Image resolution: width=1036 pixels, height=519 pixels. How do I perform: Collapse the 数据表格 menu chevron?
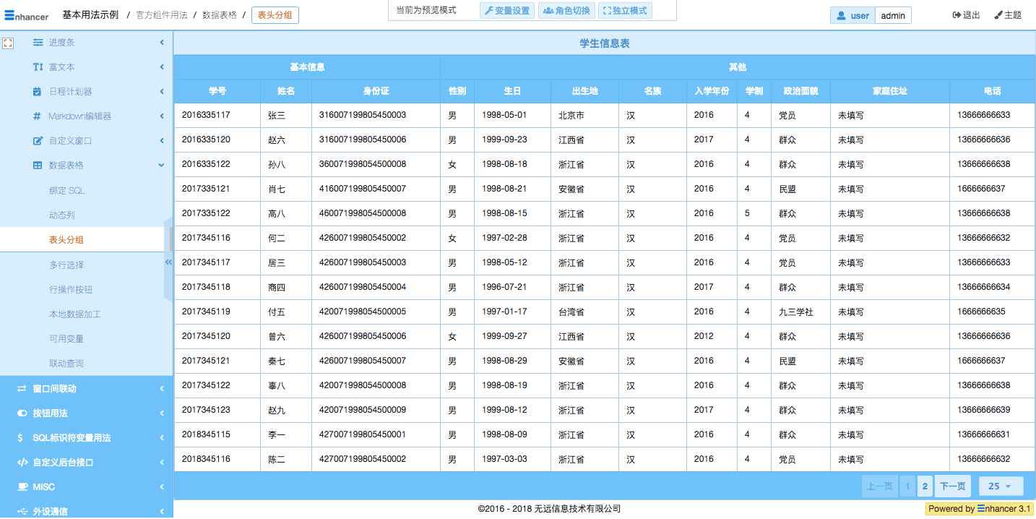coord(162,166)
